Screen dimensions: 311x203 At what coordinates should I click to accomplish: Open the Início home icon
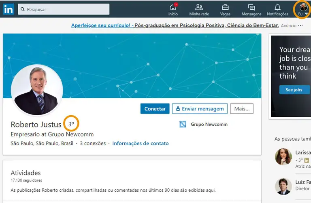173,7
